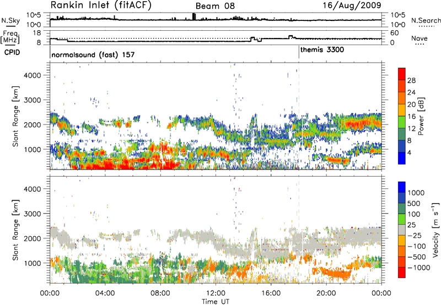Click the '24' label on Power colorbar
Viewport: 441px width, 305px height.
tap(411, 92)
